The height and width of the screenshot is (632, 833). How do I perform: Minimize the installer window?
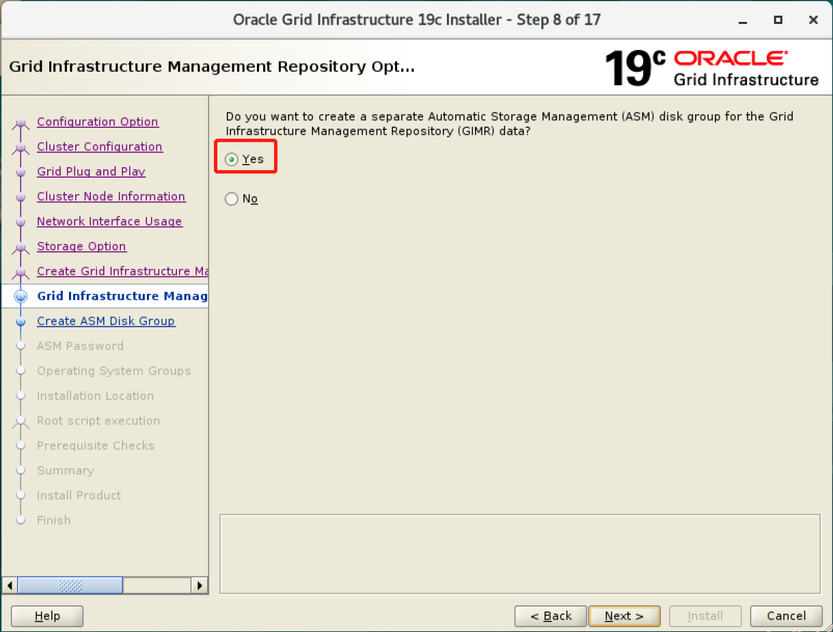[x=742, y=20]
